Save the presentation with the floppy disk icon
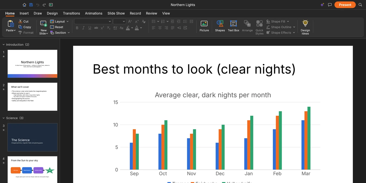 (x=31, y=5)
